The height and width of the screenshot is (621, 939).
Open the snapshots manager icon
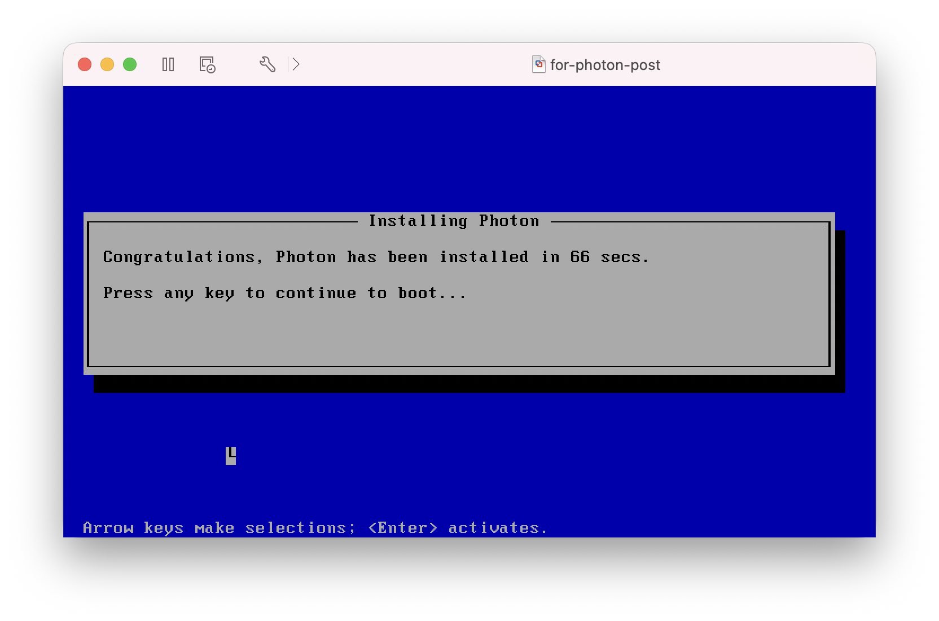pyautogui.click(x=207, y=64)
